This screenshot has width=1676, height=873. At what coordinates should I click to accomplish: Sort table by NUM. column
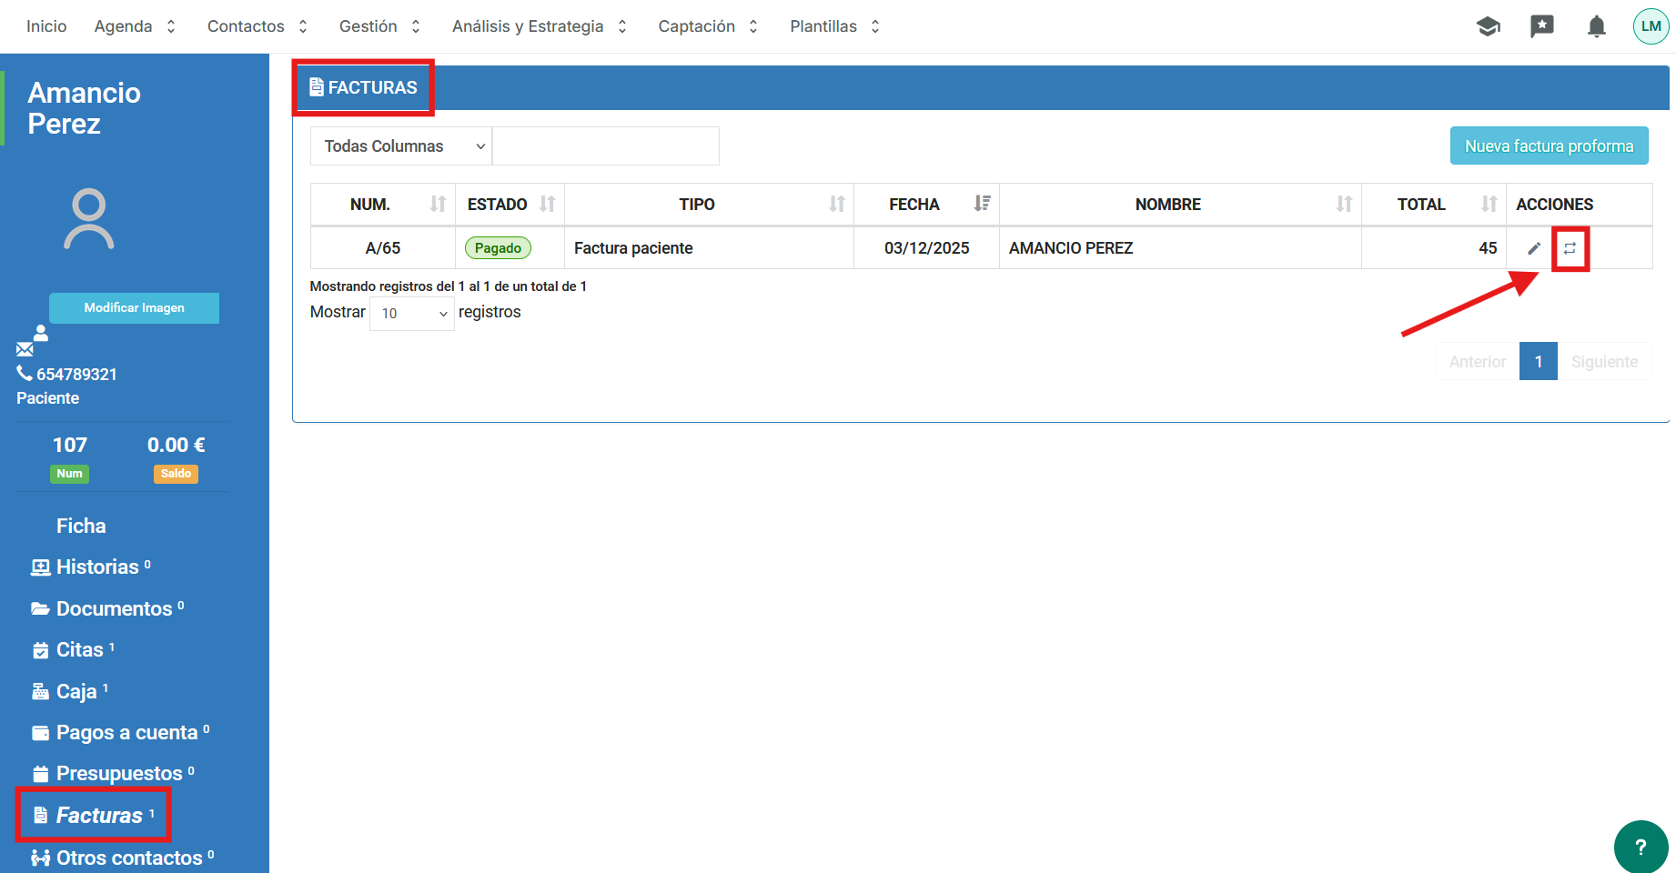tap(383, 205)
